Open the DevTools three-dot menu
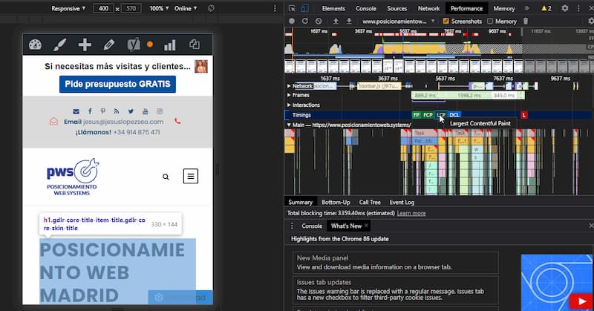Image resolution: width=594 pixels, height=311 pixels. 578,8
